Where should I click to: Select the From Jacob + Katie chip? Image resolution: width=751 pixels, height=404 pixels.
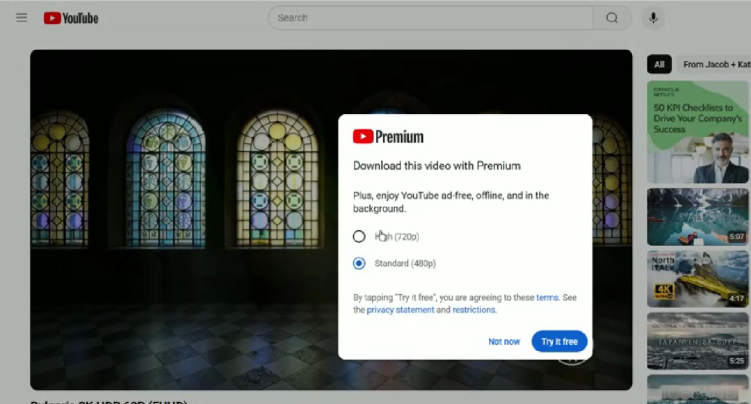point(715,64)
